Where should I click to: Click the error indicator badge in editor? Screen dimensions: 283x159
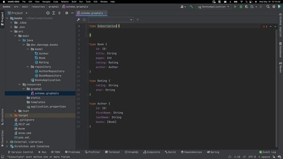pyautogui.click(x=265, y=26)
